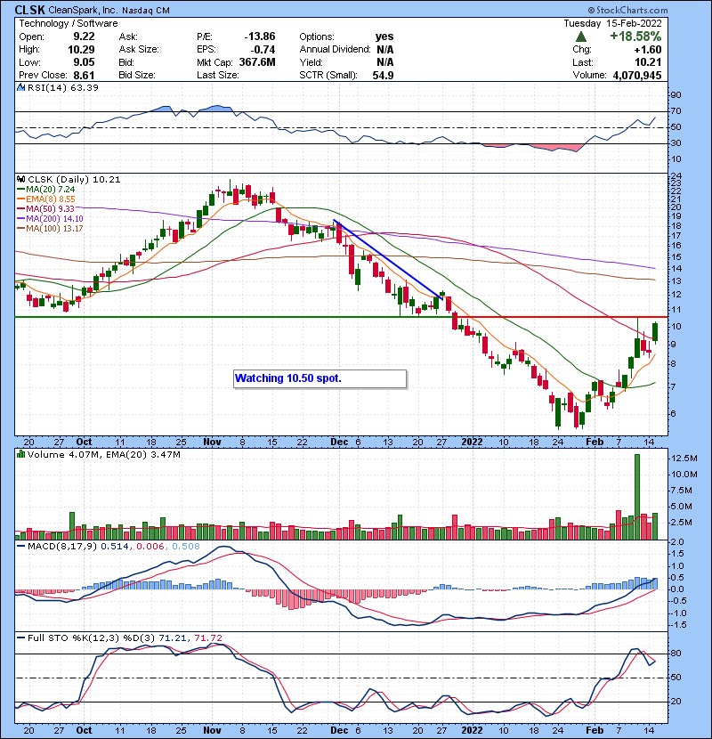
Task: Click the P/E value -13.86
Action: (260, 37)
